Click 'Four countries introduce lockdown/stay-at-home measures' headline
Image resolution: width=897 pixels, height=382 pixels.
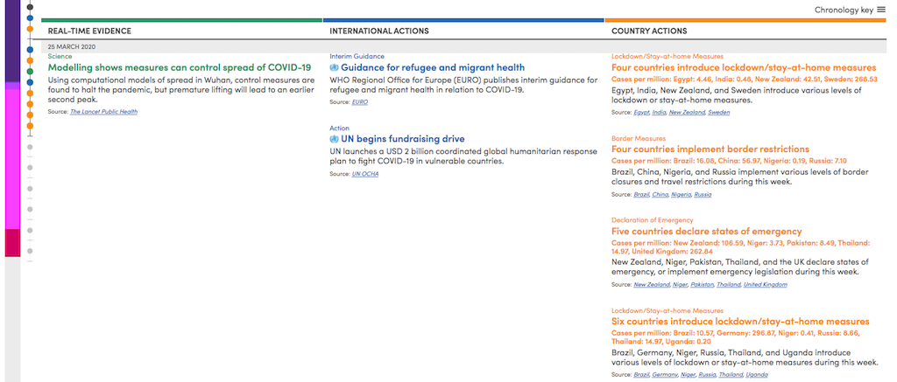(x=744, y=67)
